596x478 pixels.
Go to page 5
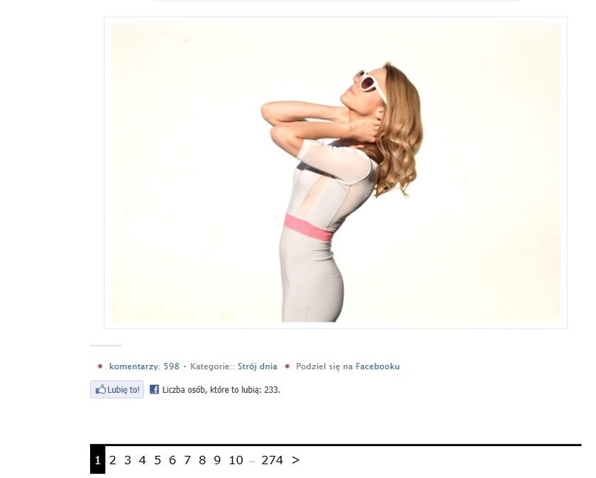[x=158, y=460]
